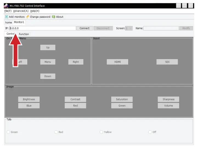
Task: Open the File(F) menu
Action: pos(8,11)
